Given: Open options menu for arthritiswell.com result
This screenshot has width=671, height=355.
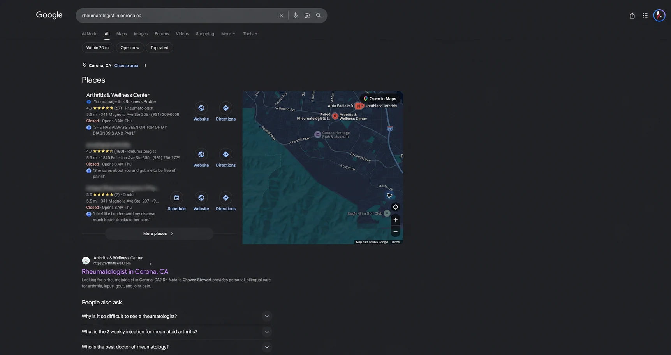Looking at the screenshot, I should pos(150,263).
